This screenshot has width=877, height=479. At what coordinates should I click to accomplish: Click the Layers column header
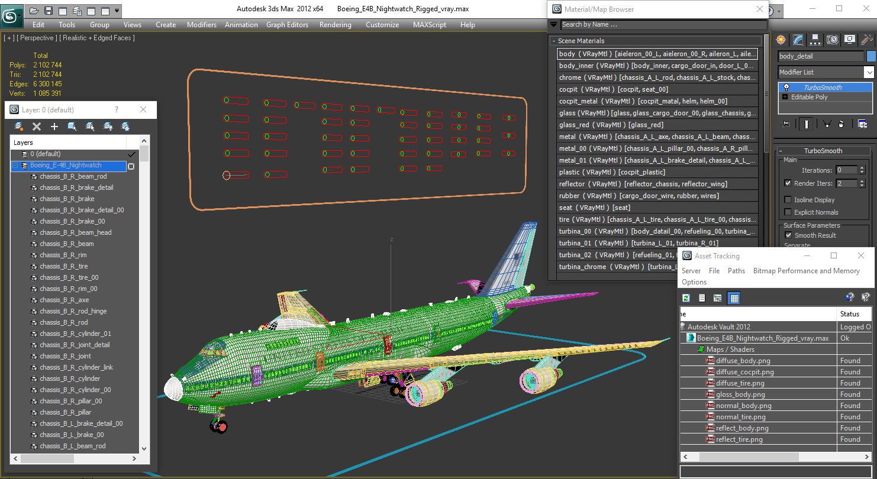click(68, 143)
